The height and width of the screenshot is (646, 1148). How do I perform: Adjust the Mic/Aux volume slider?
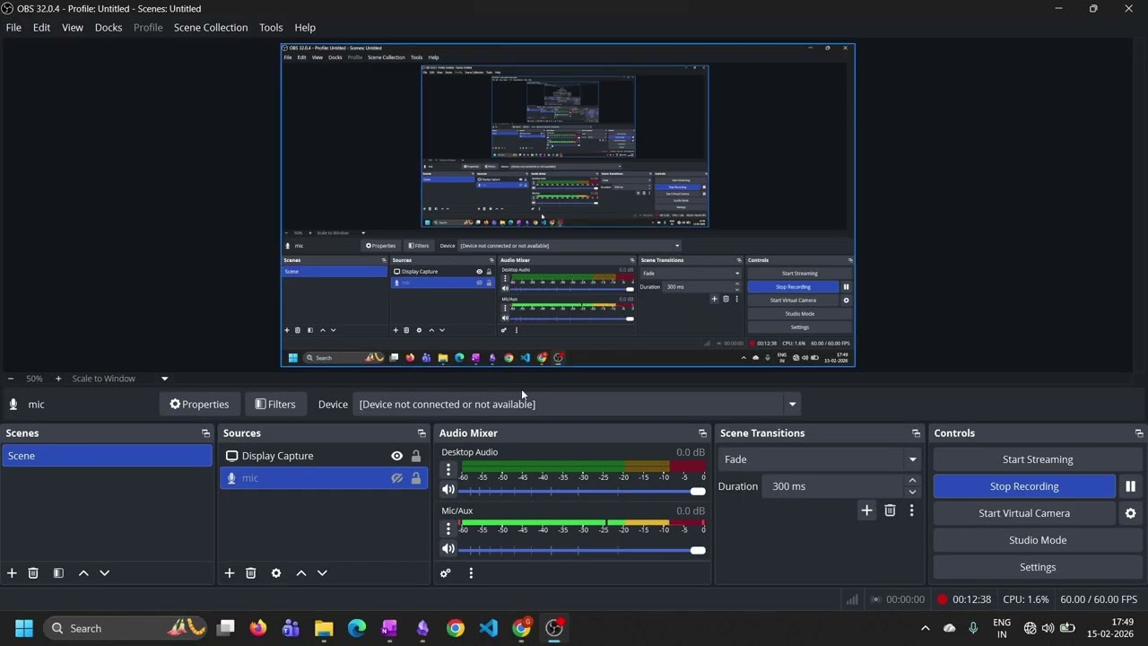(581, 550)
